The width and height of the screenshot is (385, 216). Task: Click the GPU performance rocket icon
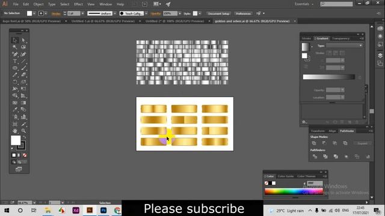pyautogui.click(x=168, y=4)
